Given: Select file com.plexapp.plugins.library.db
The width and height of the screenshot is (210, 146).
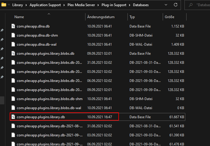Looking at the screenshot, I should tap(41, 117).
